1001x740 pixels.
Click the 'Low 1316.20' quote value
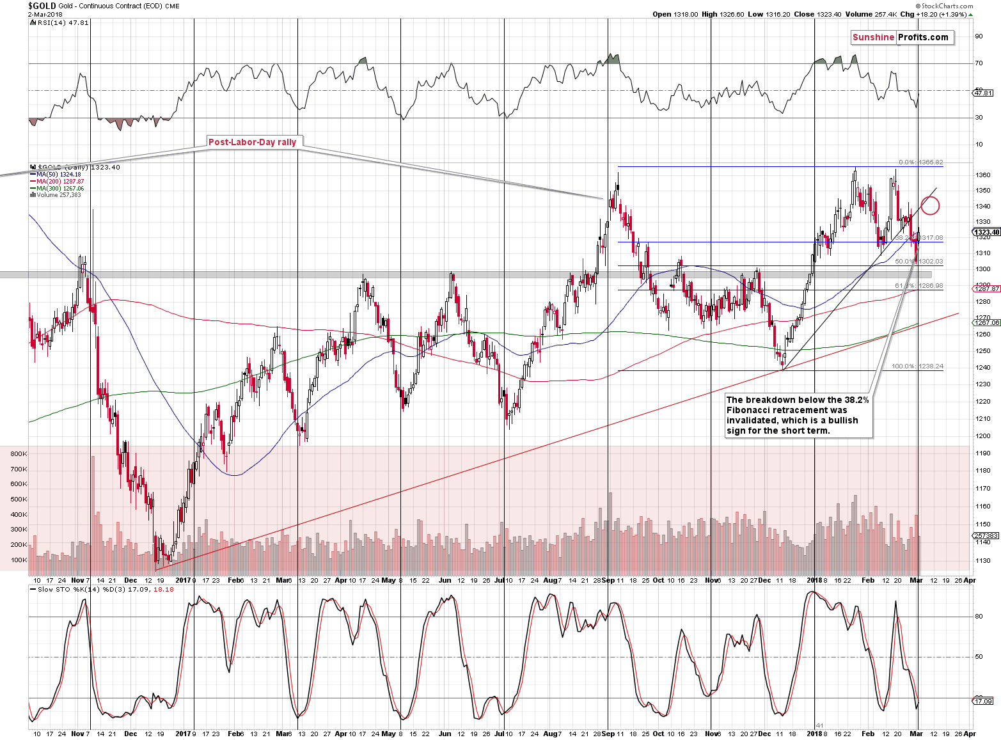(768, 14)
